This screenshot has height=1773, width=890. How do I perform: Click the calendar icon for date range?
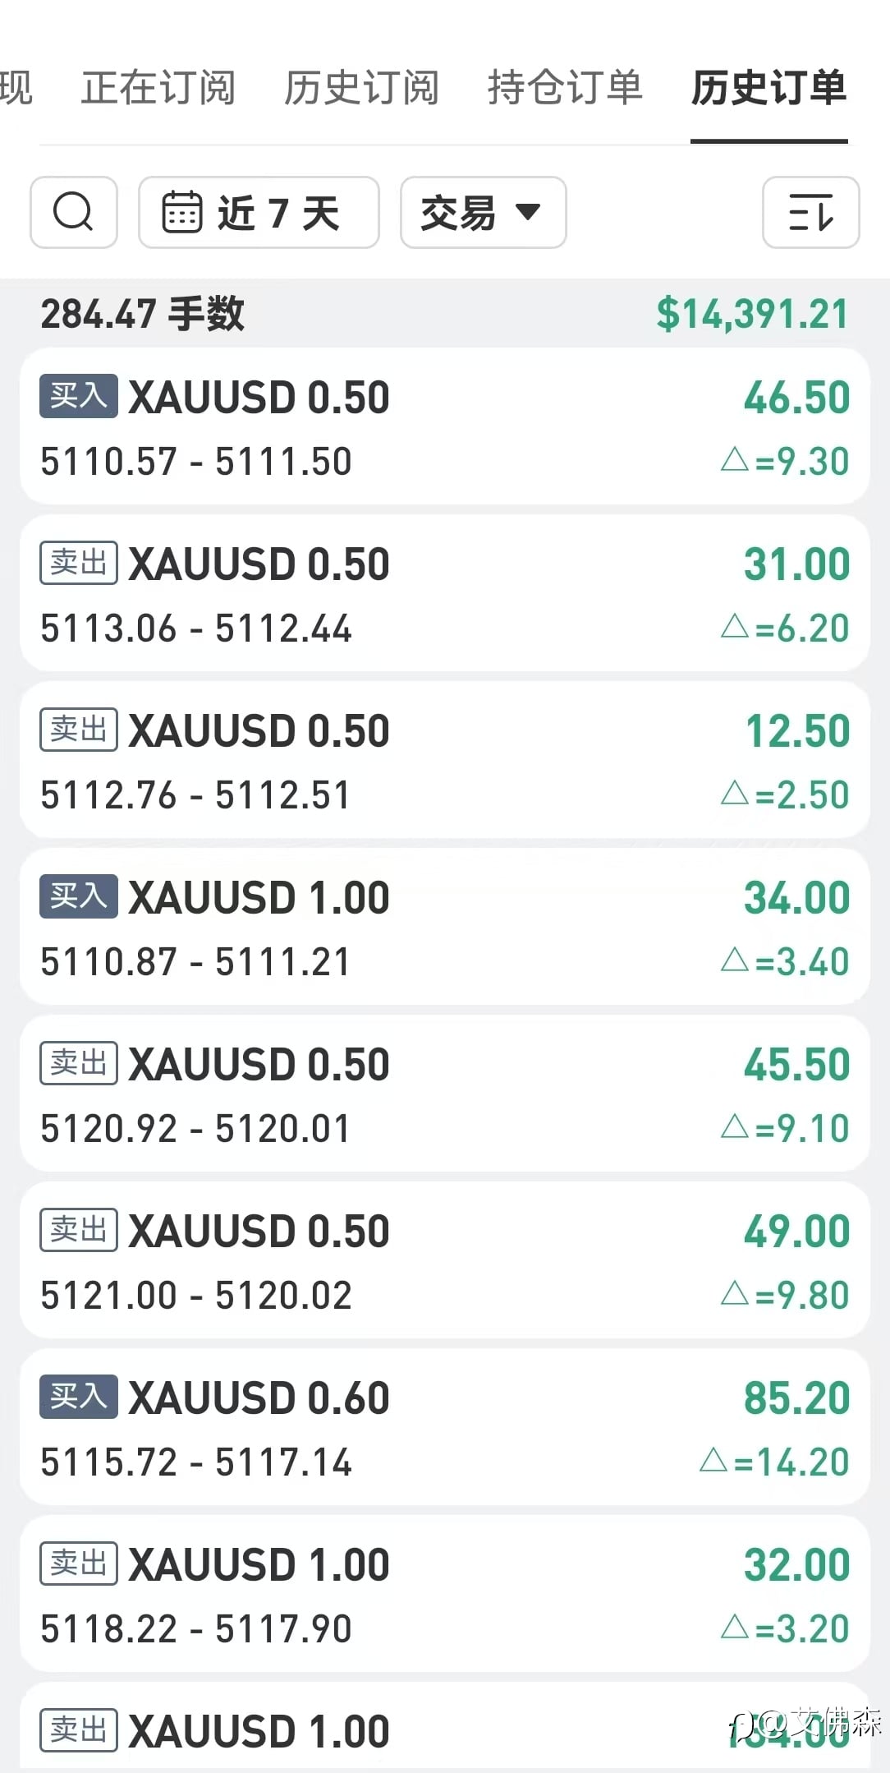pyautogui.click(x=181, y=213)
